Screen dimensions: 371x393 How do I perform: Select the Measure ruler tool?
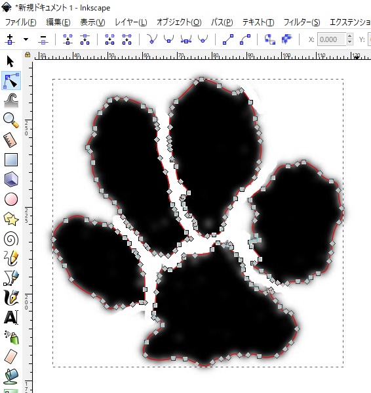[x=10, y=139]
